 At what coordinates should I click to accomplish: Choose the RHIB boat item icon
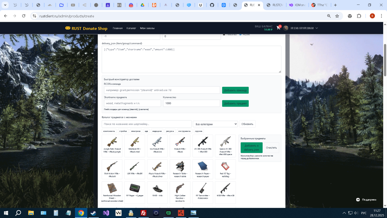[x=157, y=188]
